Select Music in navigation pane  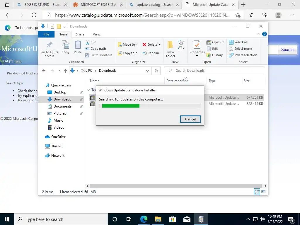coord(55,120)
